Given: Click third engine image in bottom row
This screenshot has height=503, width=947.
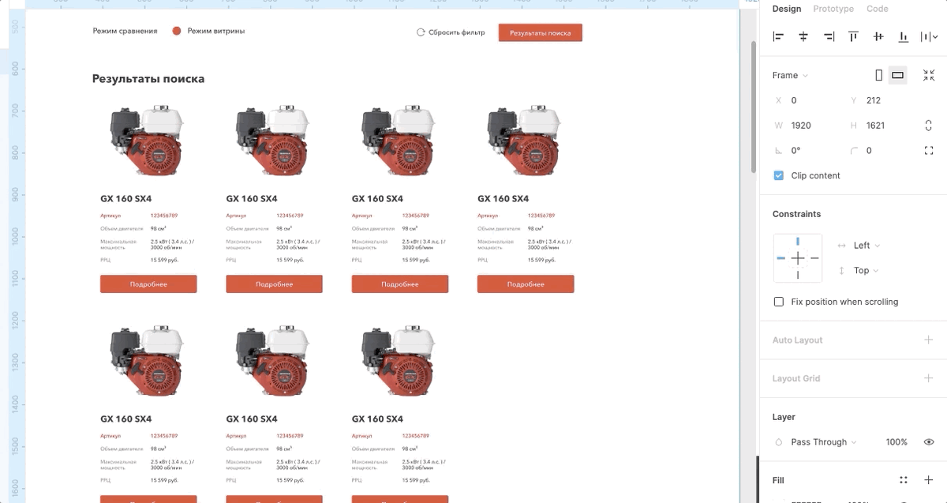Looking at the screenshot, I should (399, 361).
